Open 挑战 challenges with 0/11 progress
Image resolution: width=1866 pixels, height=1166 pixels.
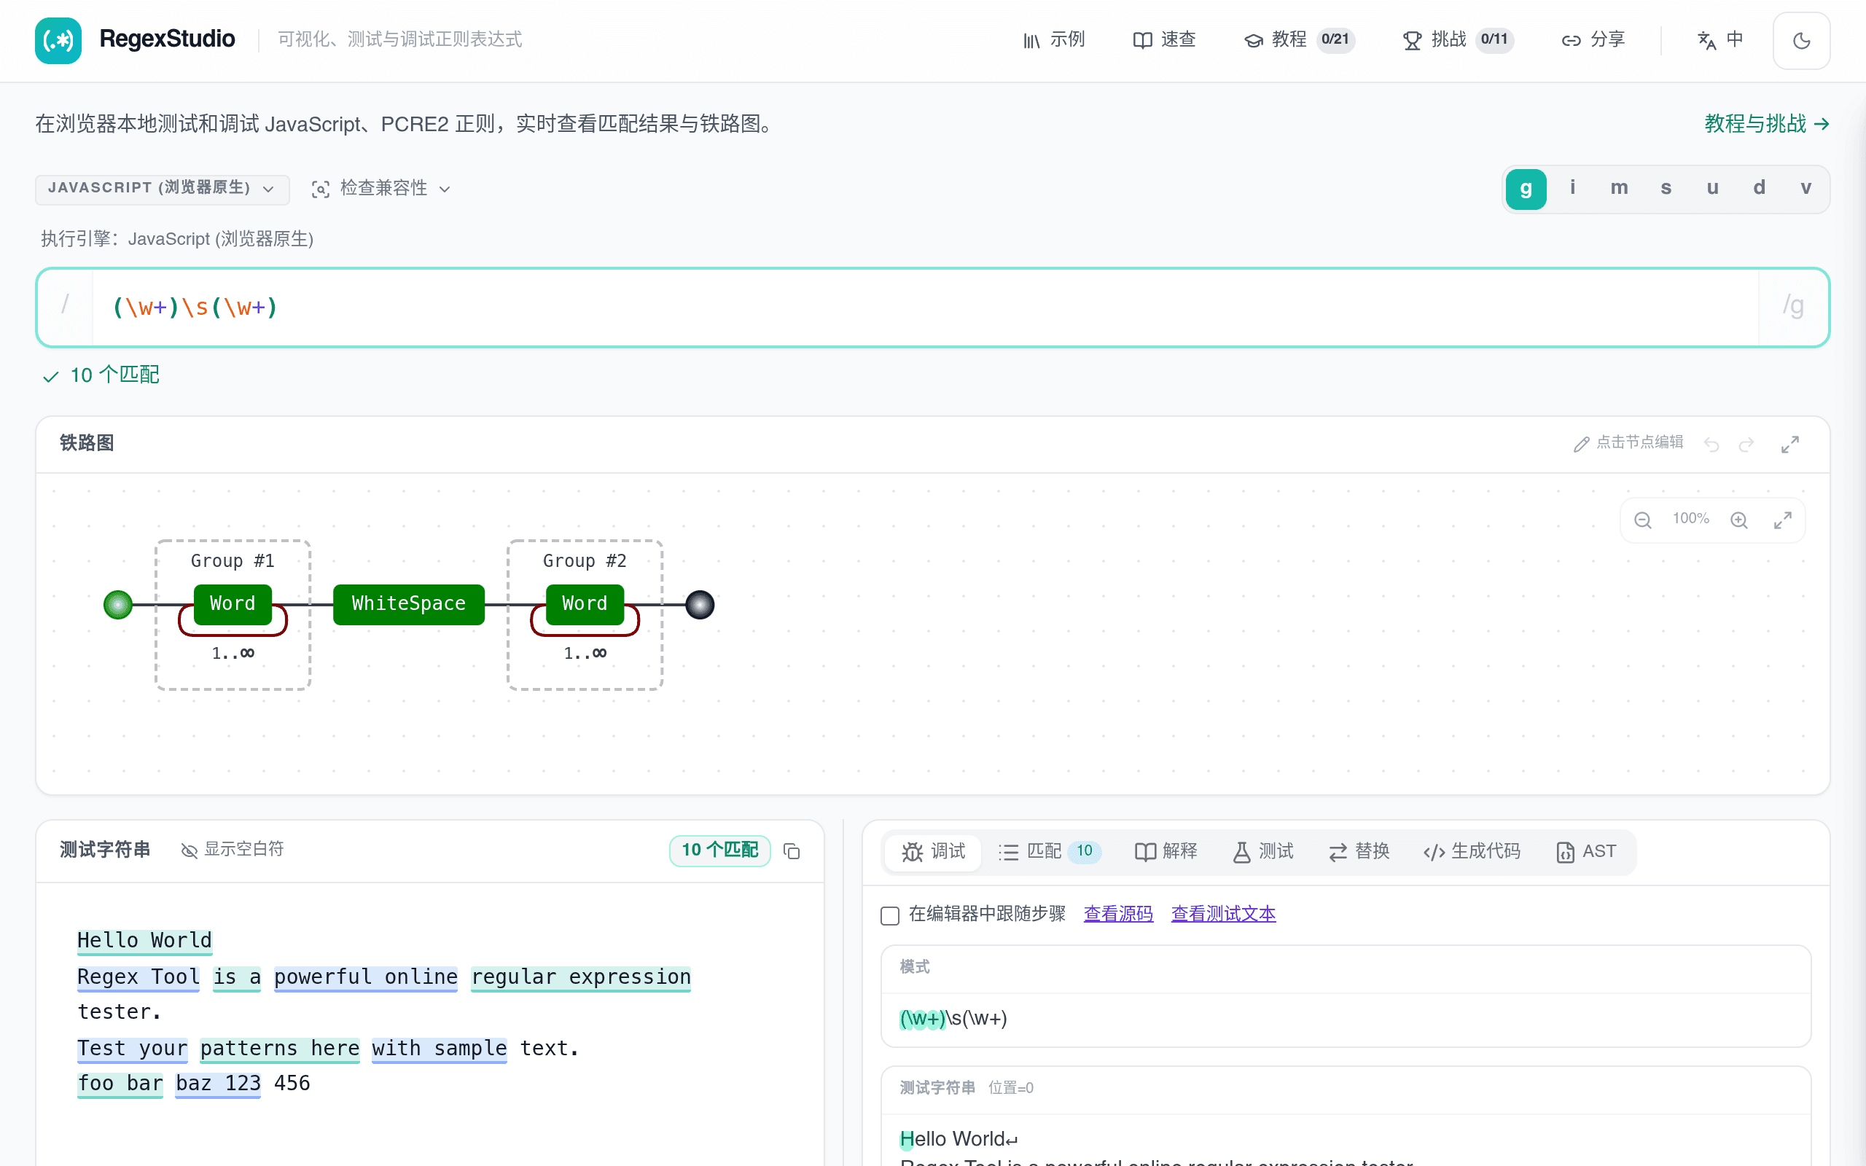(1458, 40)
